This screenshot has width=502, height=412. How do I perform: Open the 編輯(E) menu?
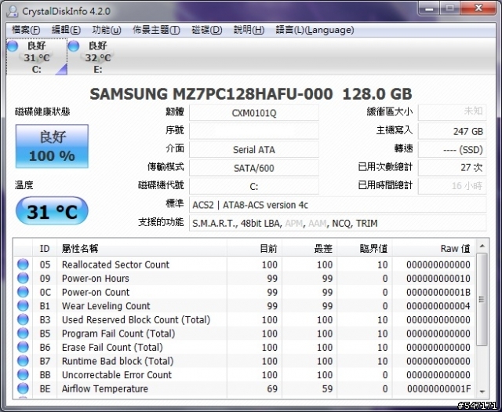click(x=66, y=30)
